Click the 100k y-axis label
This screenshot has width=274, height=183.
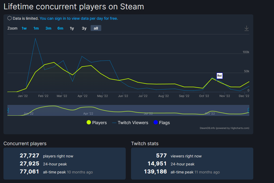coord(246,52)
